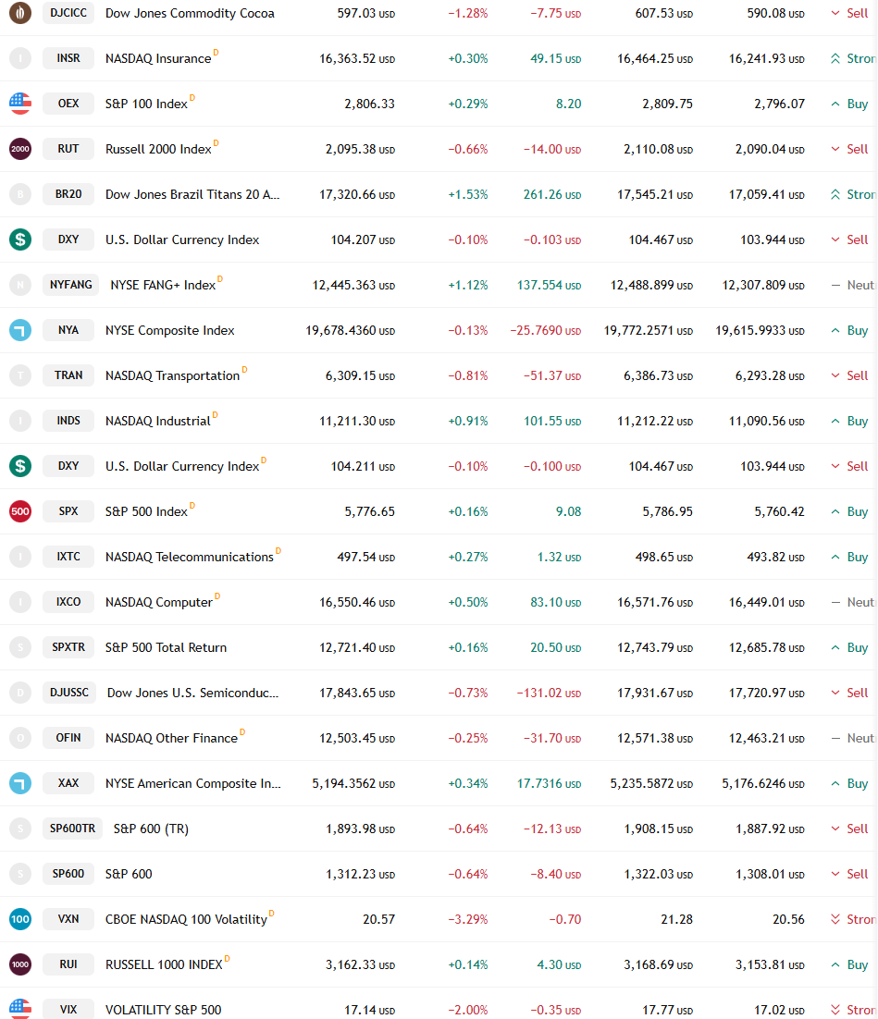The image size is (878, 1019).
Task: Open the SPX ticker symbol
Action: click(68, 511)
